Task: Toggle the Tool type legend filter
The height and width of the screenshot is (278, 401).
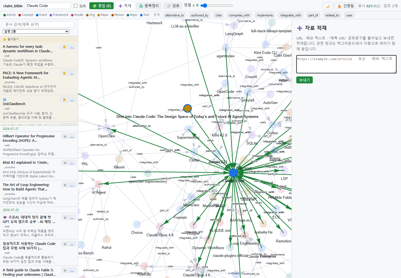Action: pyautogui.click(x=145, y=15)
